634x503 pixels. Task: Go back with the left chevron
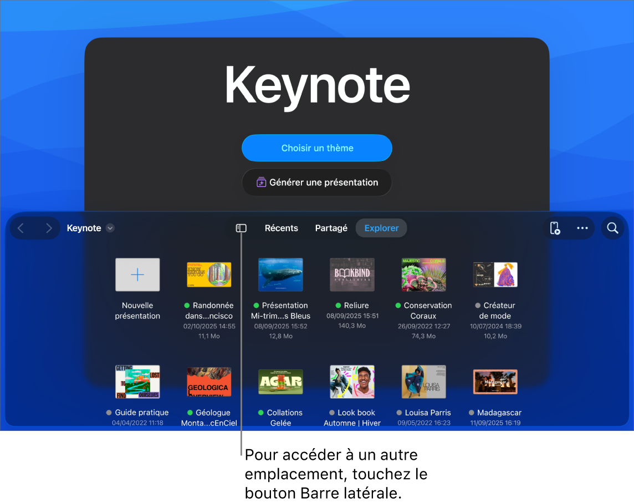[x=21, y=228]
